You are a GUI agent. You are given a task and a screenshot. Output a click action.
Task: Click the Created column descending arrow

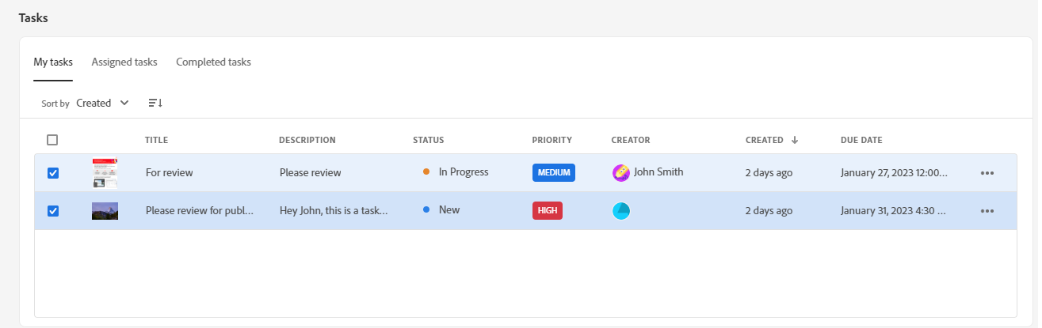794,140
